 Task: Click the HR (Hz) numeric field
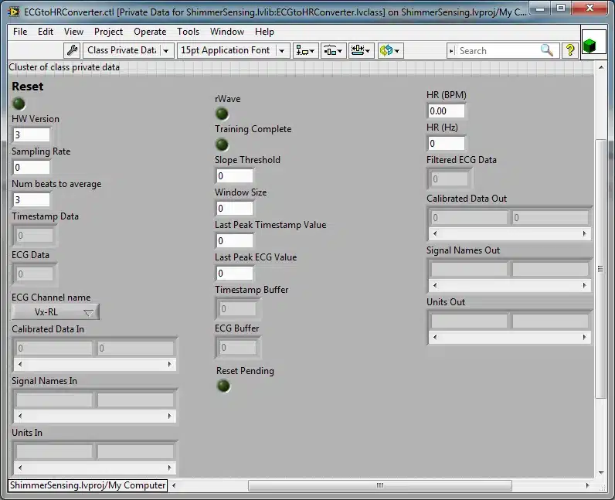tap(447, 143)
